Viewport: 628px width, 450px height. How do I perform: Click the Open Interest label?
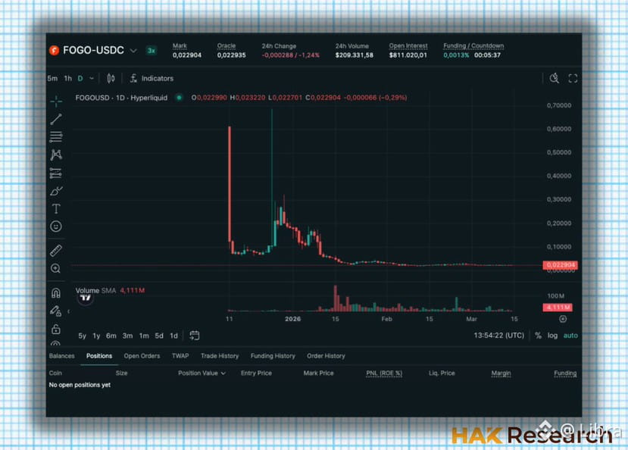pyautogui.click(x=408, y=46)
